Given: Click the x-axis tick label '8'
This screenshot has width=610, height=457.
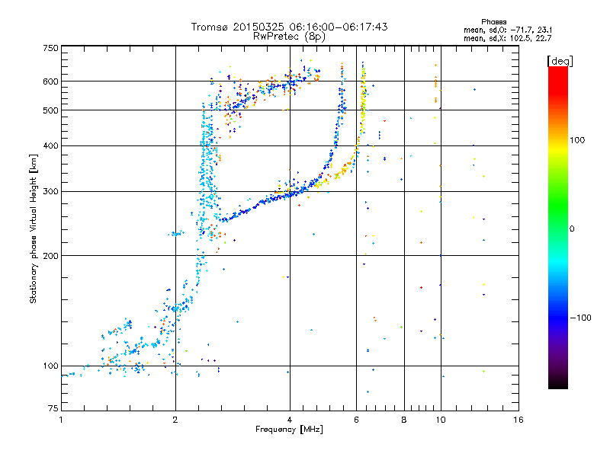Looking at the screenshot, I should coord(404,420).
